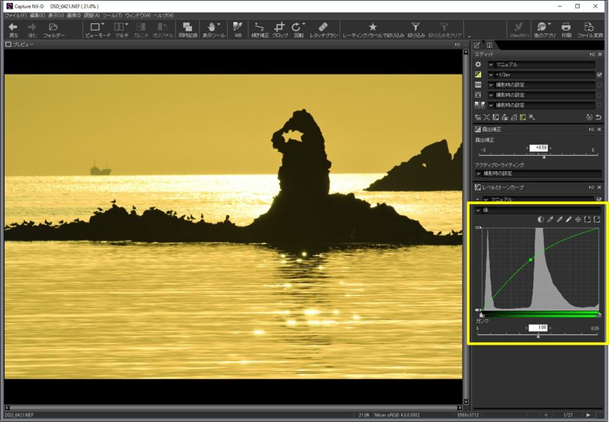This screenshot has width=609, height=422.
Task: Click the auto contrast half-circle icon
Action: click(540, 219)
